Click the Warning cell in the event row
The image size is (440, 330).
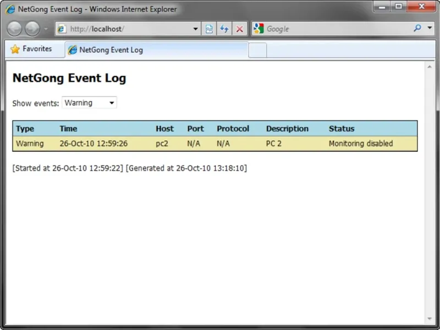click(x=30, y=144)
